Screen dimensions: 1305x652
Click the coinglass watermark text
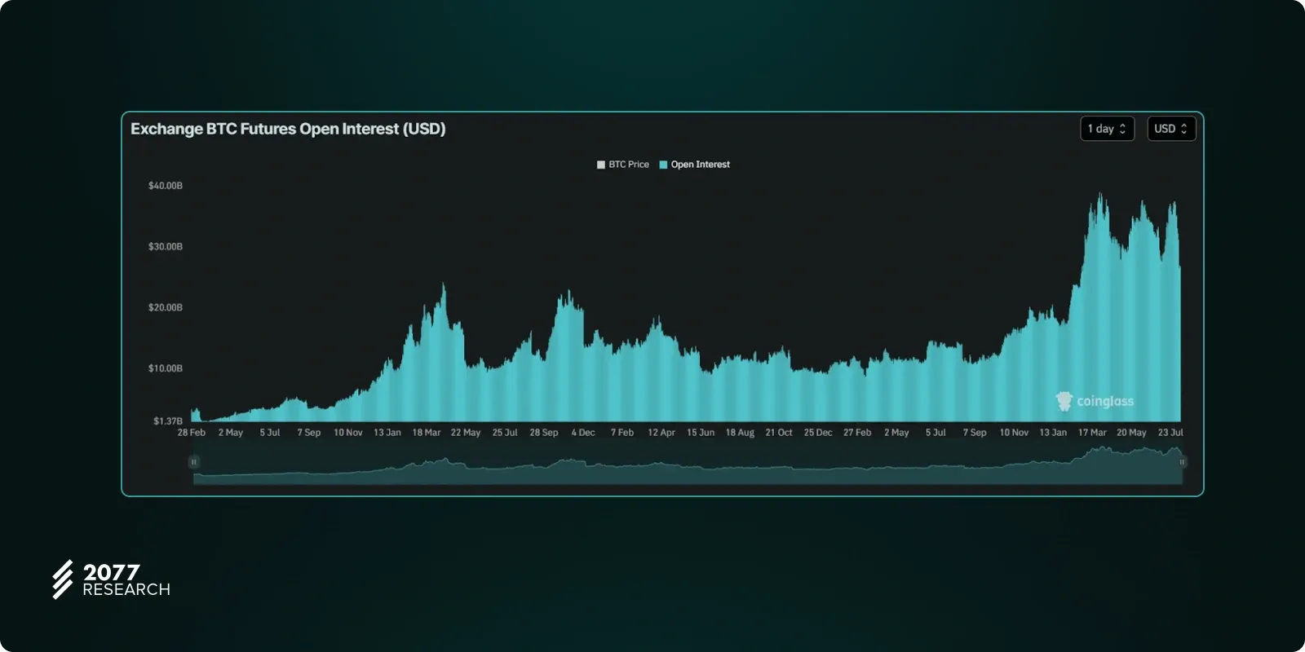pyautogui.click(x=1105, y=401)
